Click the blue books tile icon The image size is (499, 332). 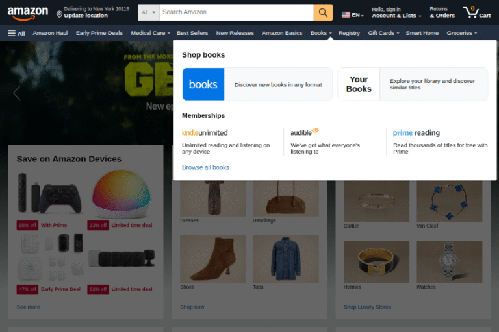[203, 84]
